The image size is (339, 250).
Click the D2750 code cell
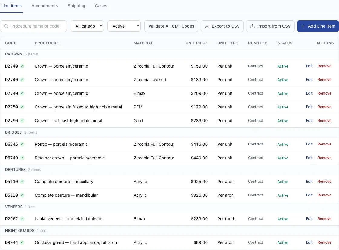click(12, 107)
